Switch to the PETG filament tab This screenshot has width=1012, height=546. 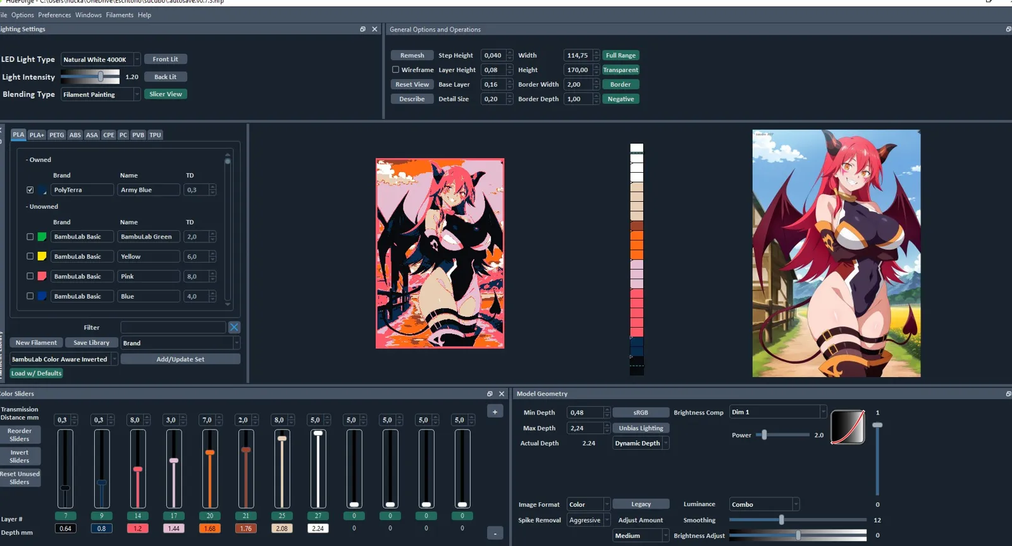click(57, 135)
